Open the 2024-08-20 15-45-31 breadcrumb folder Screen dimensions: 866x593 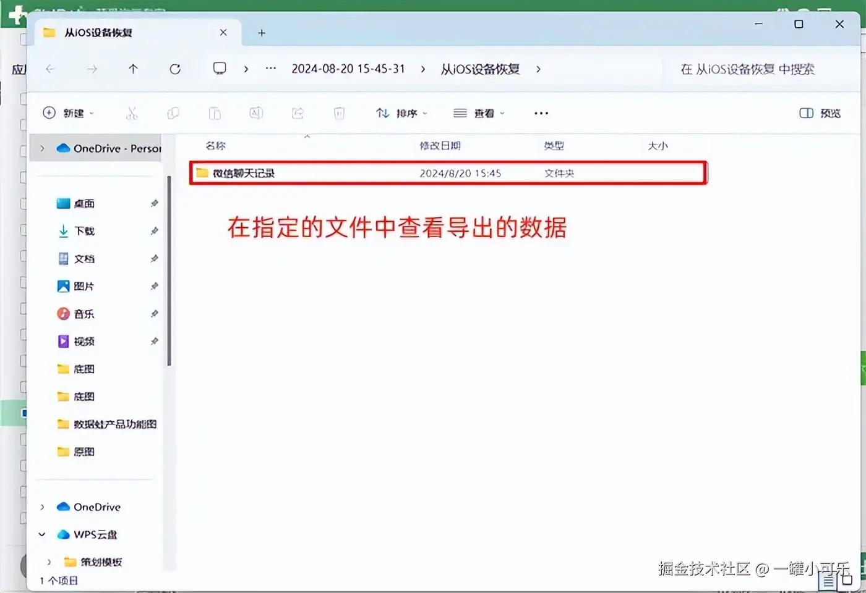[x=348, y=69]
